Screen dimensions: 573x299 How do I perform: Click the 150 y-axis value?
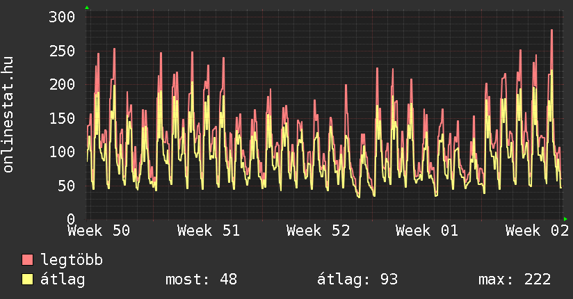(61, 118)
